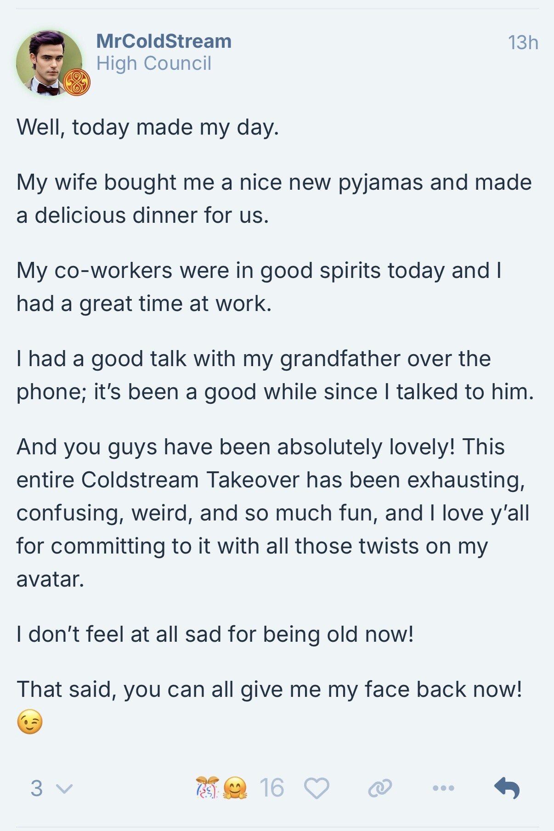The width and height of the screenshot is (554, 831).
Task: Click the High Council user title
Action: [154, 63]
